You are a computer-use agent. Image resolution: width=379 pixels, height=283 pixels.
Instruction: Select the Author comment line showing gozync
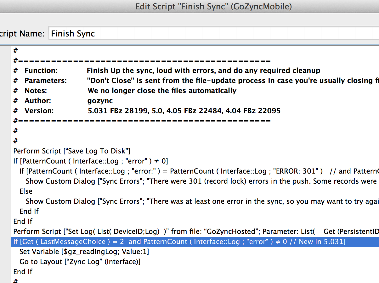pos(63,101)
